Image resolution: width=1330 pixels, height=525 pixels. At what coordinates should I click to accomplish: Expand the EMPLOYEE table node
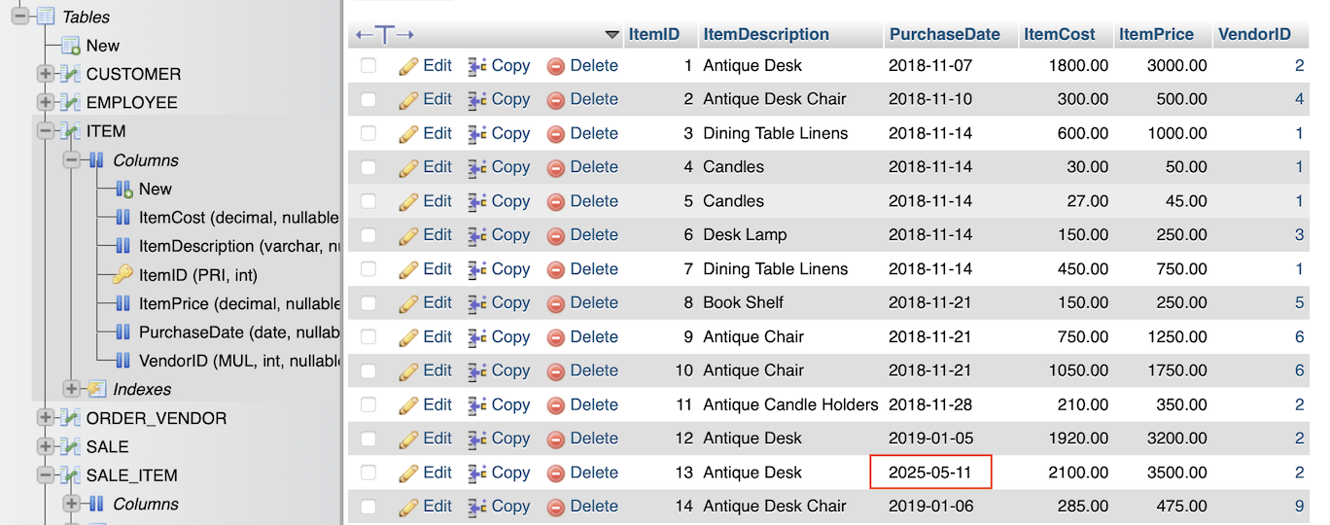click(45, 102)
